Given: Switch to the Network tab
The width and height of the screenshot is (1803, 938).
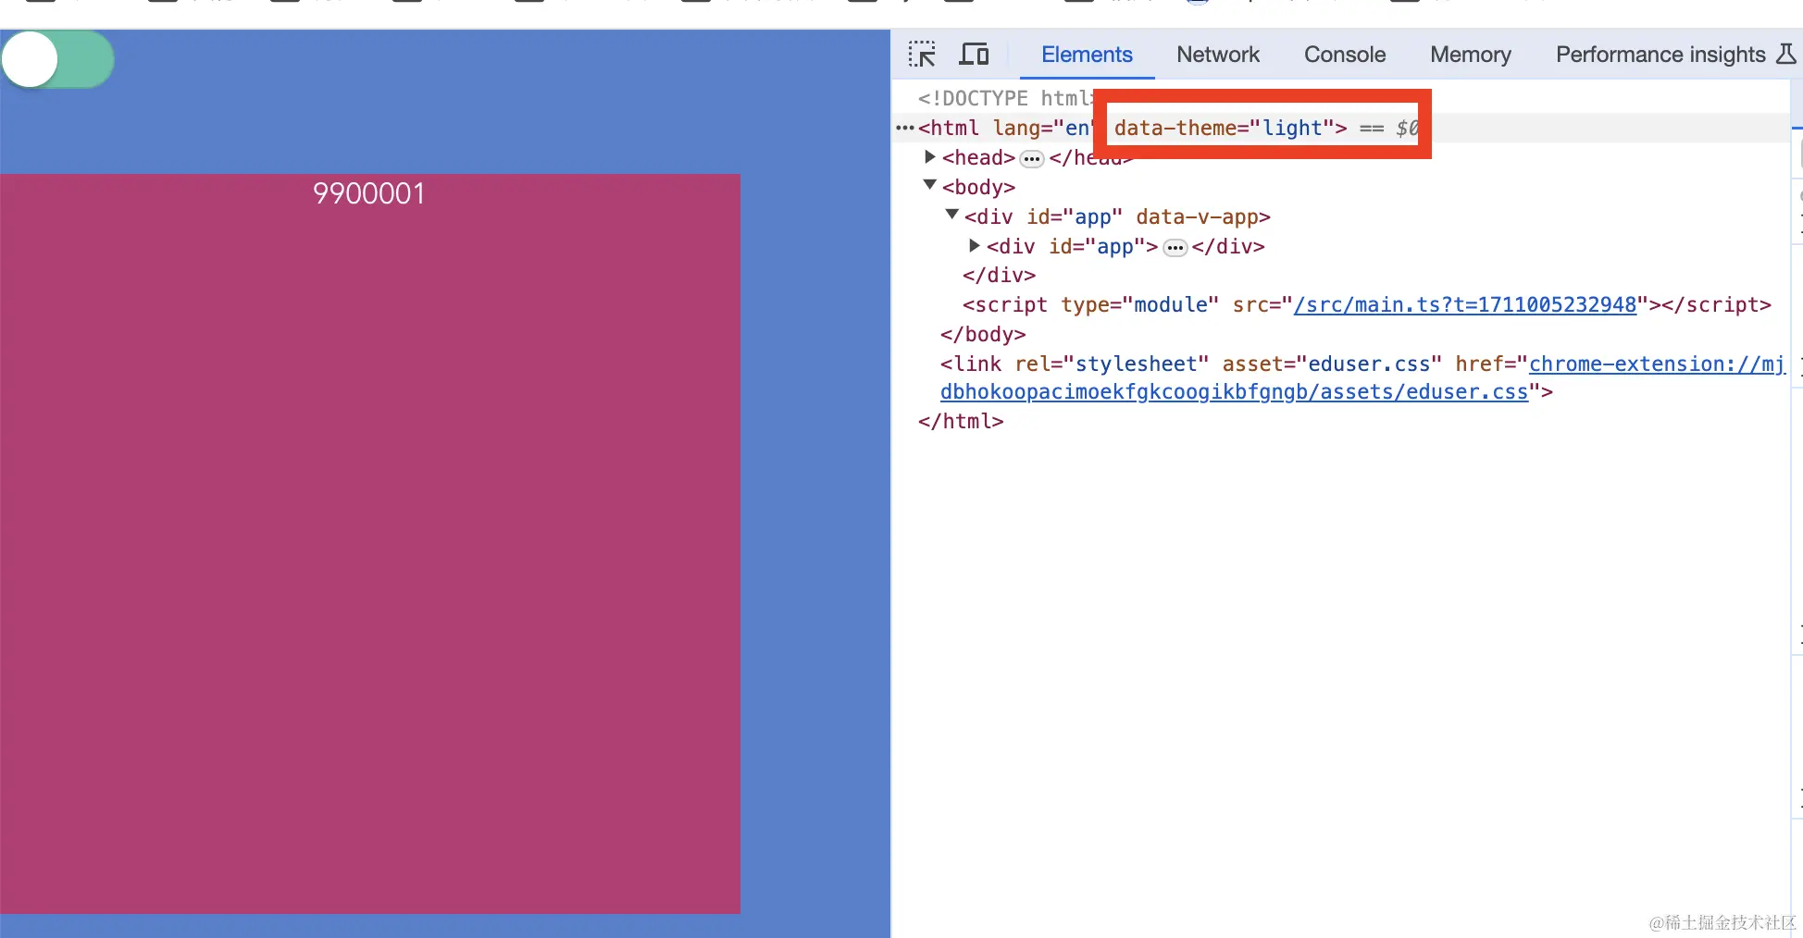Looking at the screenshot, I should 1218,55.
